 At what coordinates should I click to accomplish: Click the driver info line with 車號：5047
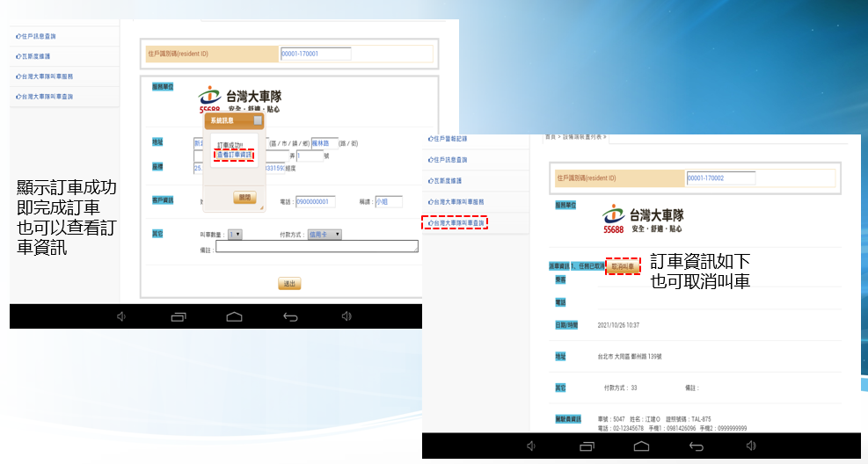point(654,419)
